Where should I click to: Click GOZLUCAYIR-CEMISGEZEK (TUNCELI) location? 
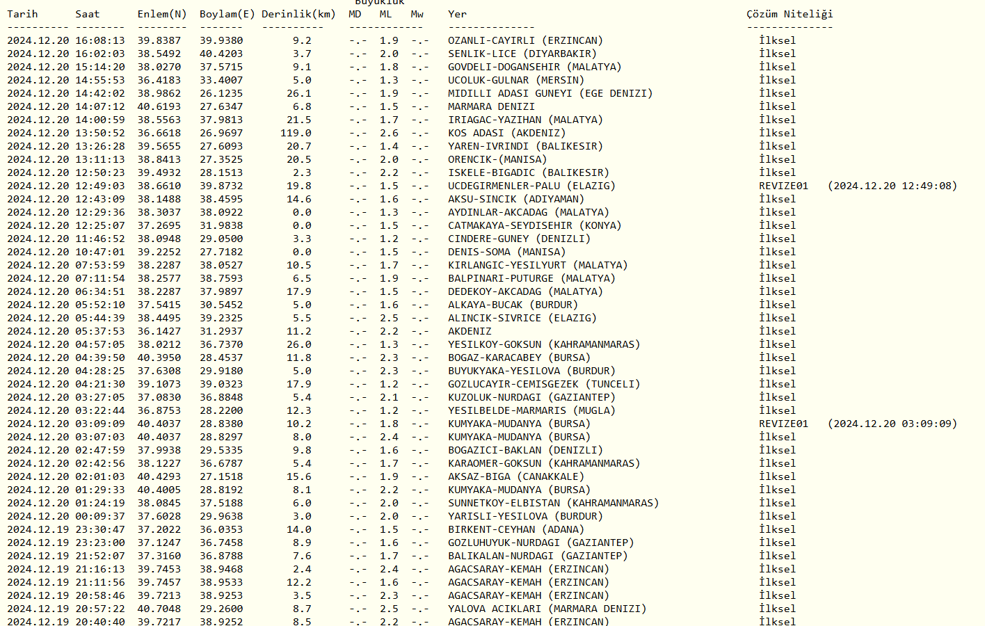tap(544, 384)
